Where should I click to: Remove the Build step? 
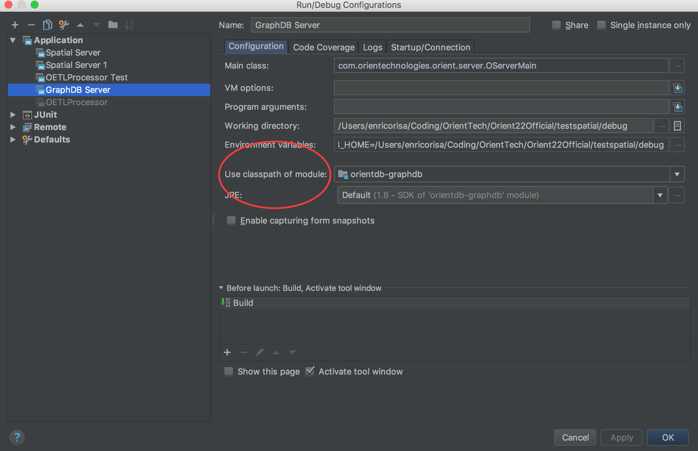243,352
